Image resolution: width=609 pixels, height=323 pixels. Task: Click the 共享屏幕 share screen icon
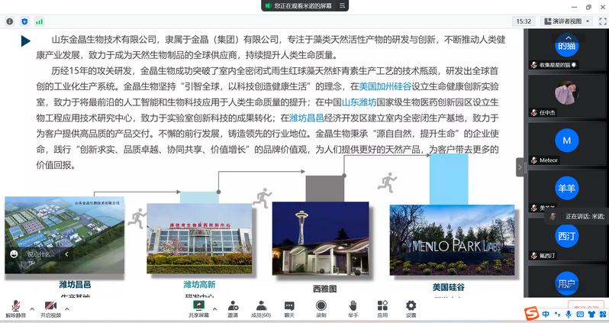tap(199, 305)
